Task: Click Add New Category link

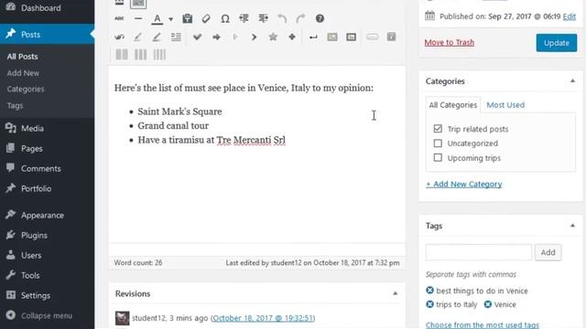Action: click(x=464, y=184)
